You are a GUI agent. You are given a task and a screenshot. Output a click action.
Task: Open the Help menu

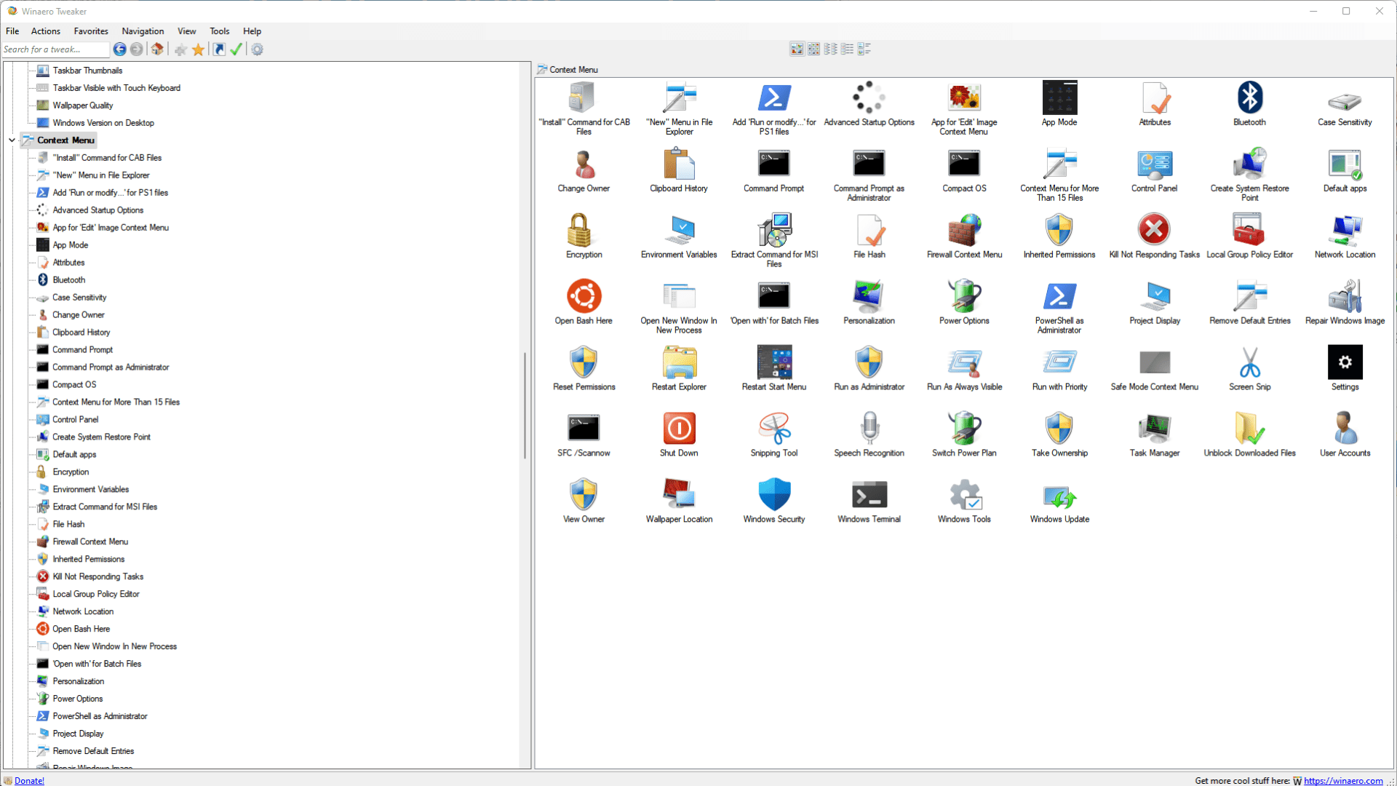coord(252,31)
